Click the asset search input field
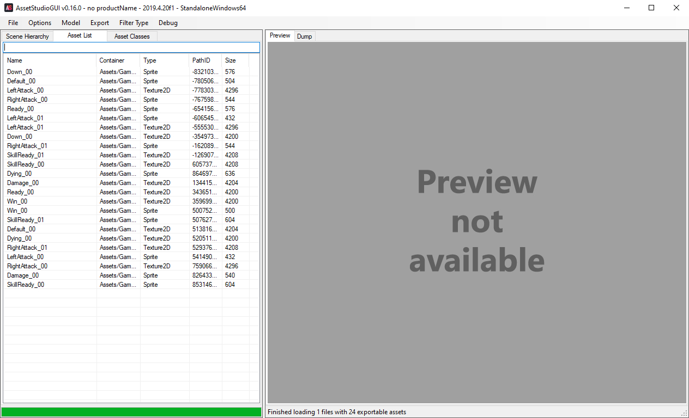The image size is (689, 418). click(x=131, y=47)
